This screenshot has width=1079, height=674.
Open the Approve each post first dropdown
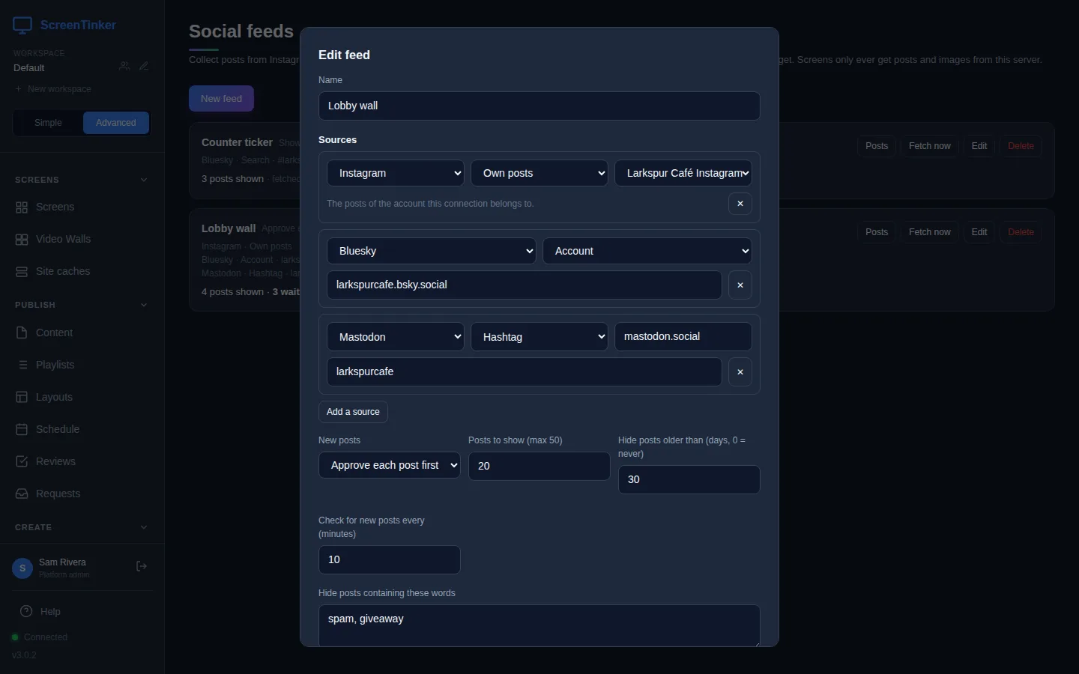390,465
